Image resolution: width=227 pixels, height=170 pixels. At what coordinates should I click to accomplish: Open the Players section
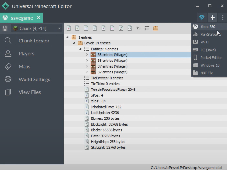pyautogui.click(x=32, y=54)
